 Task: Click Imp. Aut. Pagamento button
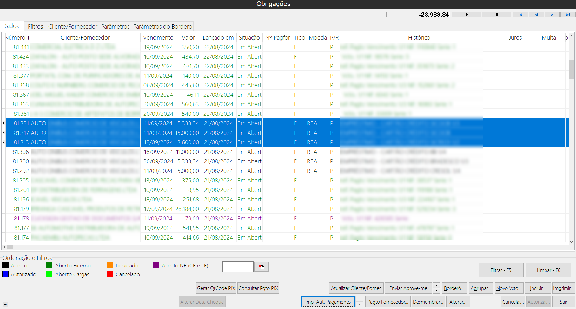point(328,302)
